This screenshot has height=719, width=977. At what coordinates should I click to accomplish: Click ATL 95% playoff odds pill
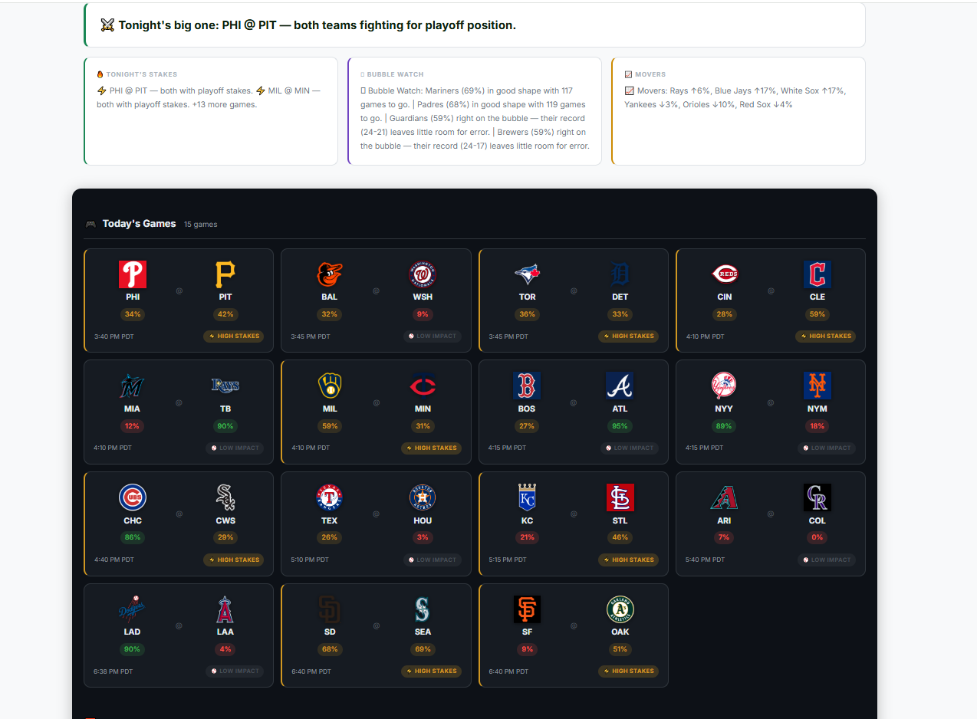click(x=620, y=426)
